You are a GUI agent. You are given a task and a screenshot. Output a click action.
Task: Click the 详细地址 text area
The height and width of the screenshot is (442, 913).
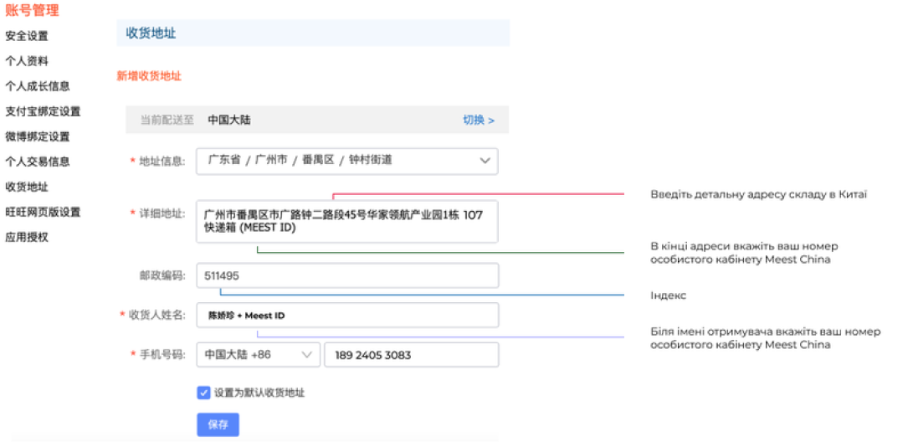pos(347,221)
